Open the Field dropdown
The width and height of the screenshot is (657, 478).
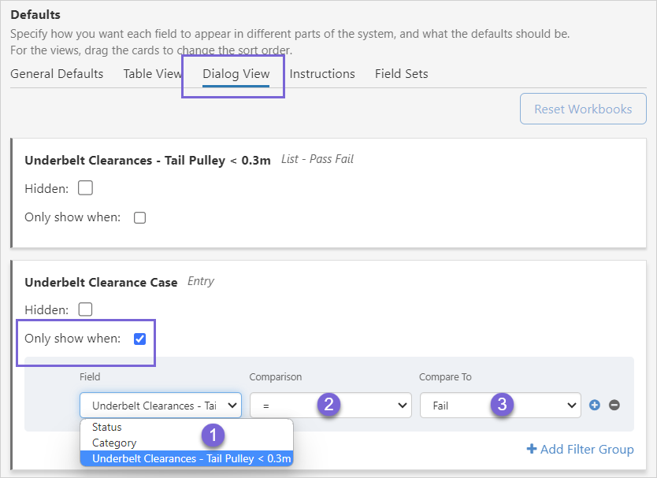coord(161,406)
